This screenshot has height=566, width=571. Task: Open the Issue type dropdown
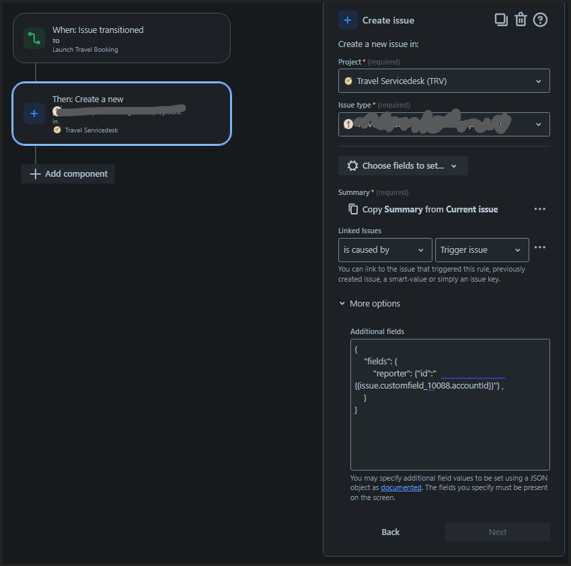click(x=444, y=124)
